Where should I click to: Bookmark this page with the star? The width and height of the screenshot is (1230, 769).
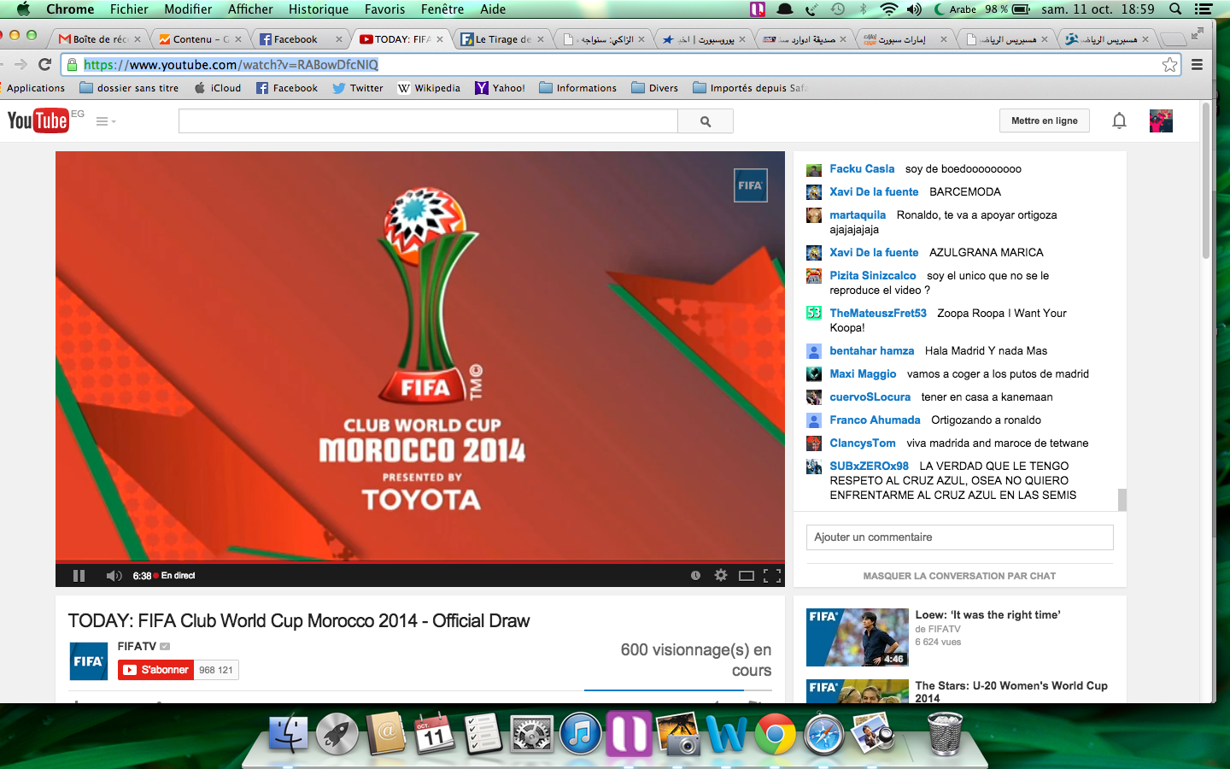pos(1169,64)
